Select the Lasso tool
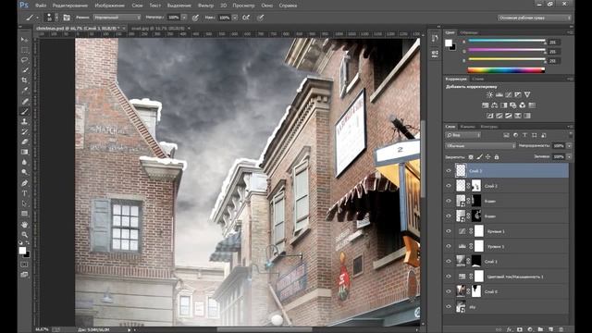 click(x=25, y=60)
